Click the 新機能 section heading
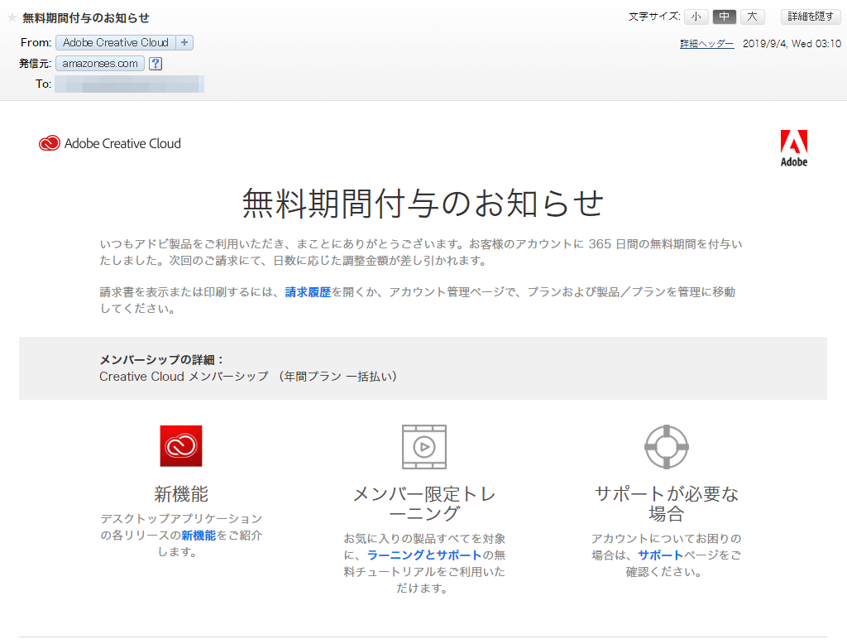Screen dimensions: 847x644 [x=181, y=494]
